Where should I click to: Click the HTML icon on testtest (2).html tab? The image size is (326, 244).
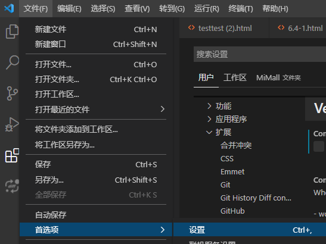(191, 28)
